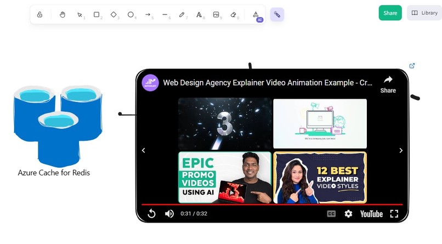Select the Ellipse shape tool

(131, 14)
